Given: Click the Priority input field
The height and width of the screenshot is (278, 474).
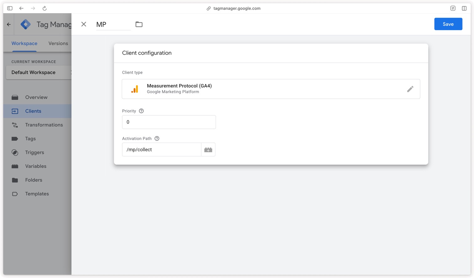Looking at the screenshot, I should point(169,122).
